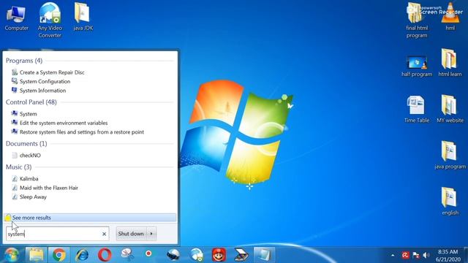Select the english desktop folder

coord(450,202)
